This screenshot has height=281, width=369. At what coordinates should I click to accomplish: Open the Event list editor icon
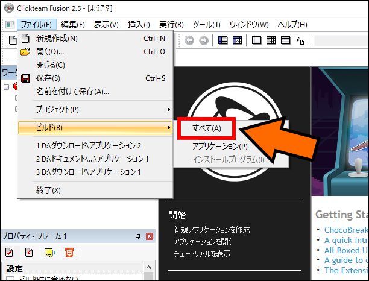coord(285,40)
